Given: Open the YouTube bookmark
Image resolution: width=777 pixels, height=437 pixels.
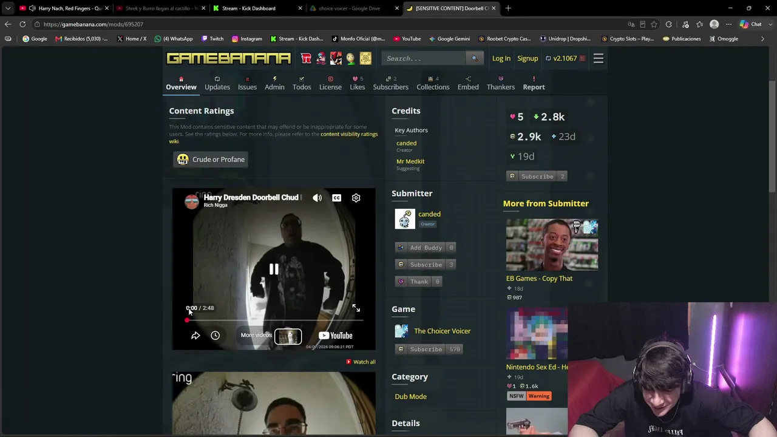Looking at the screenshot, I should (x=407, y=39).
